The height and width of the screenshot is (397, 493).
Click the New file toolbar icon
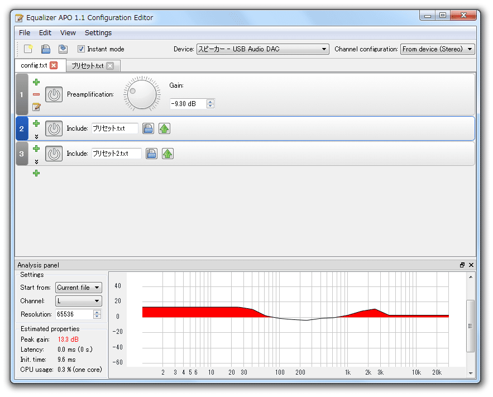coord(28,49)
